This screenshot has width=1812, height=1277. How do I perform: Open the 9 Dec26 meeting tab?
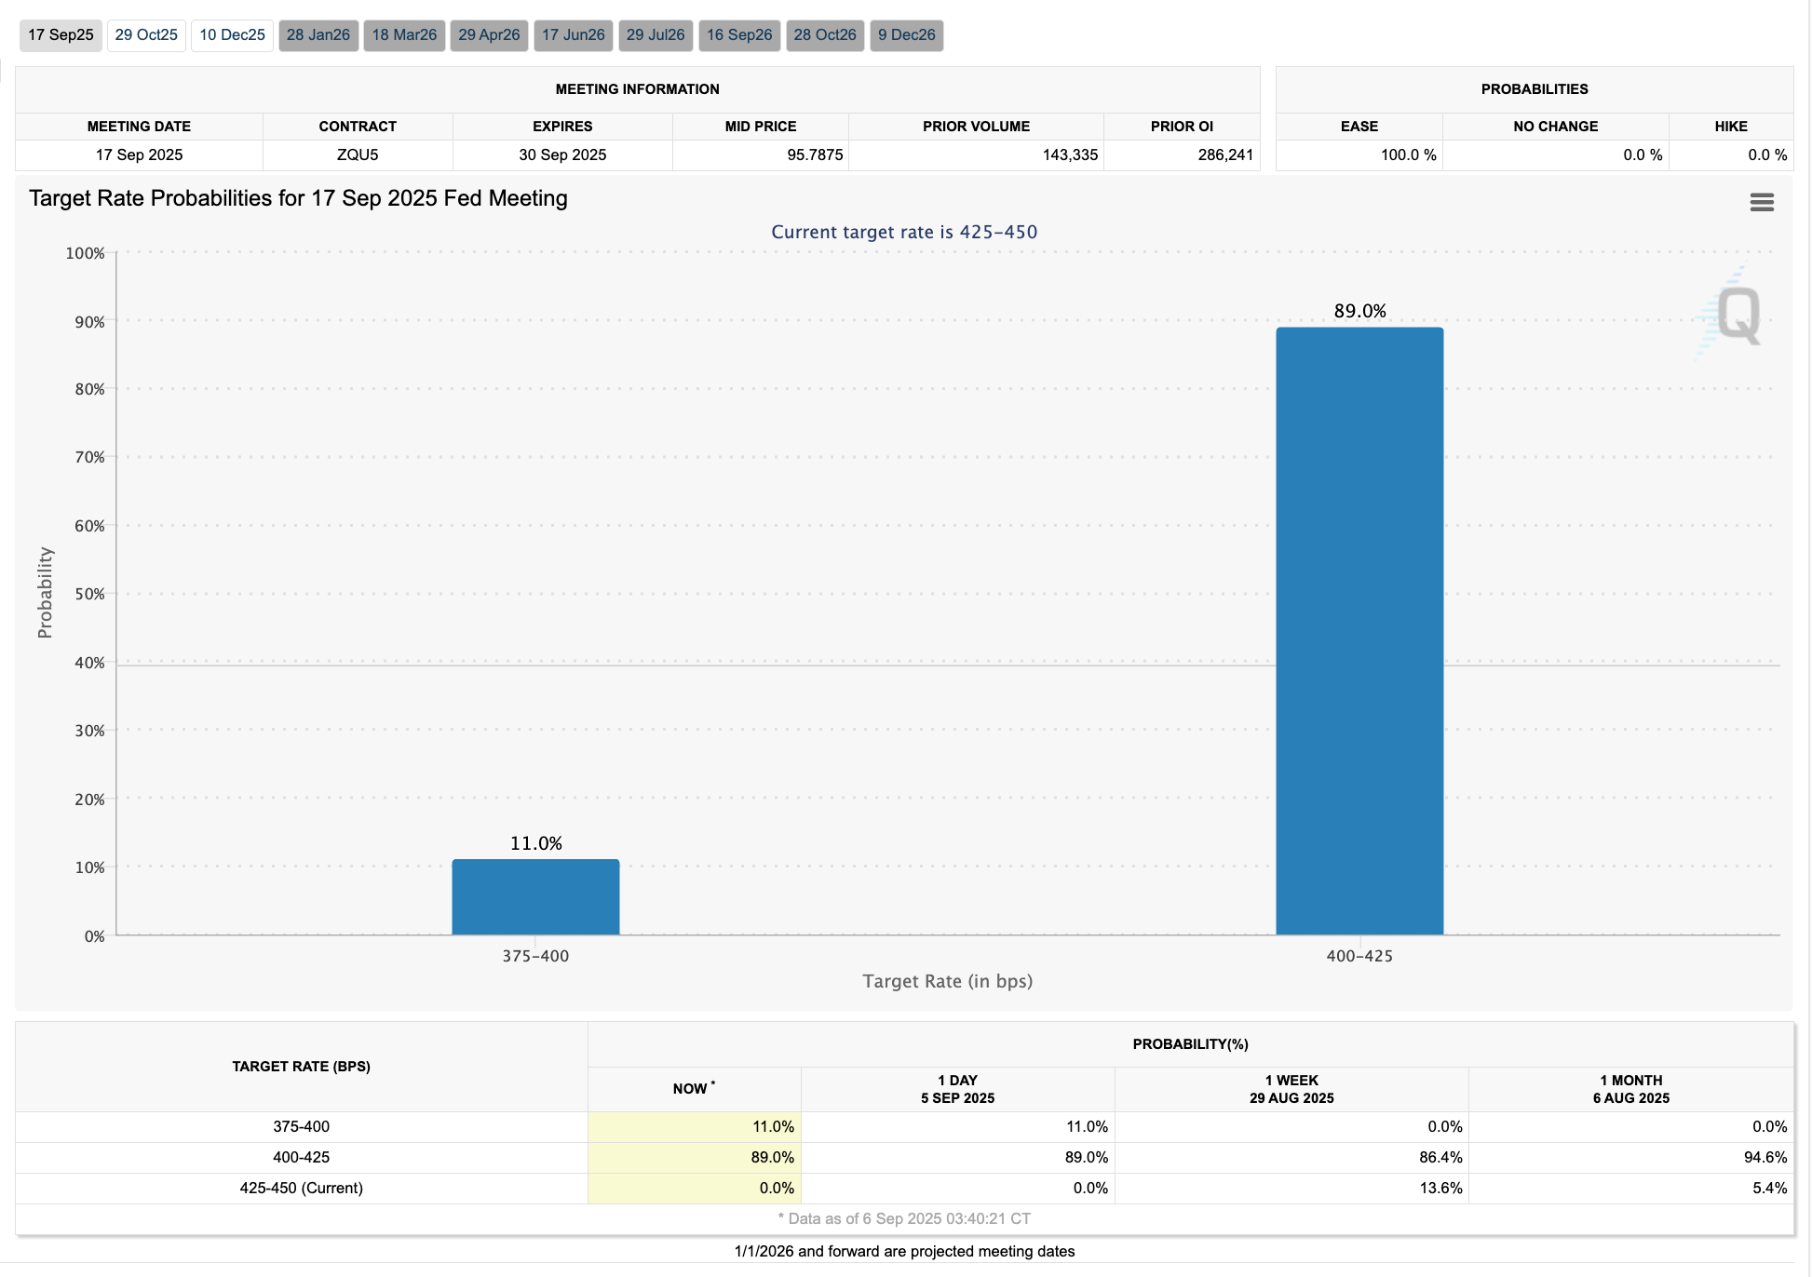coord(907,35)
